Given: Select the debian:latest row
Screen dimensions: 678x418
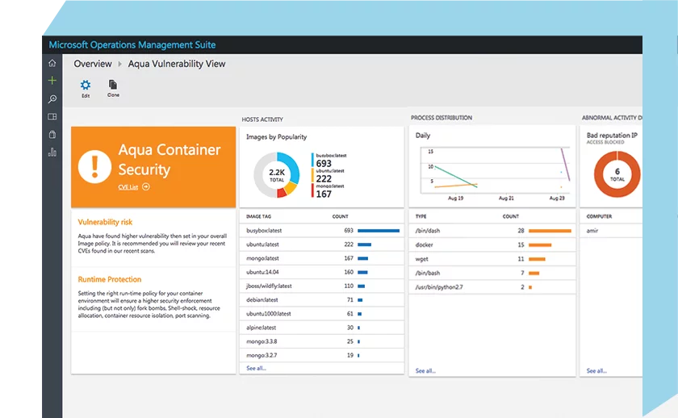Looking at the screenshot, I should pyautogui.click(x=322, y=299).
